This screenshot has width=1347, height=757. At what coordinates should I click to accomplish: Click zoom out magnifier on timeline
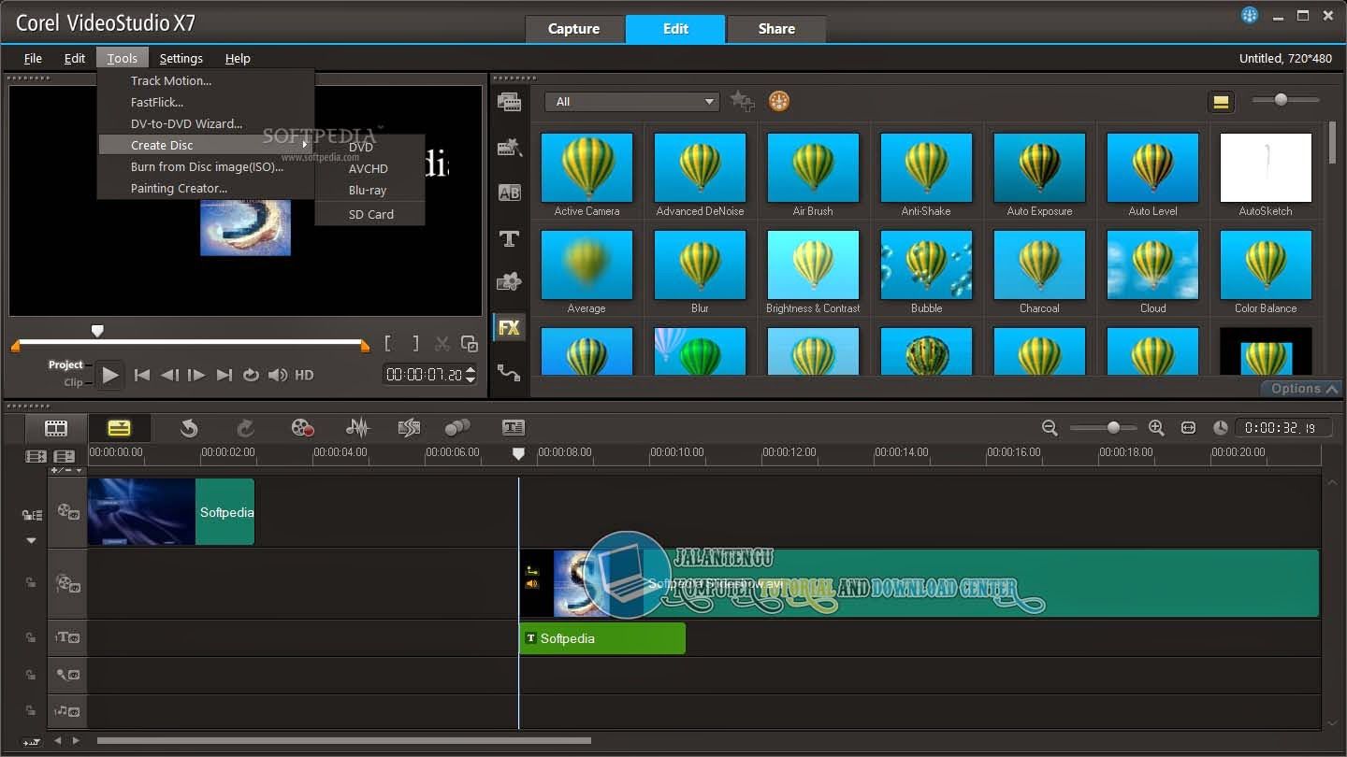tap(1050, 428)
